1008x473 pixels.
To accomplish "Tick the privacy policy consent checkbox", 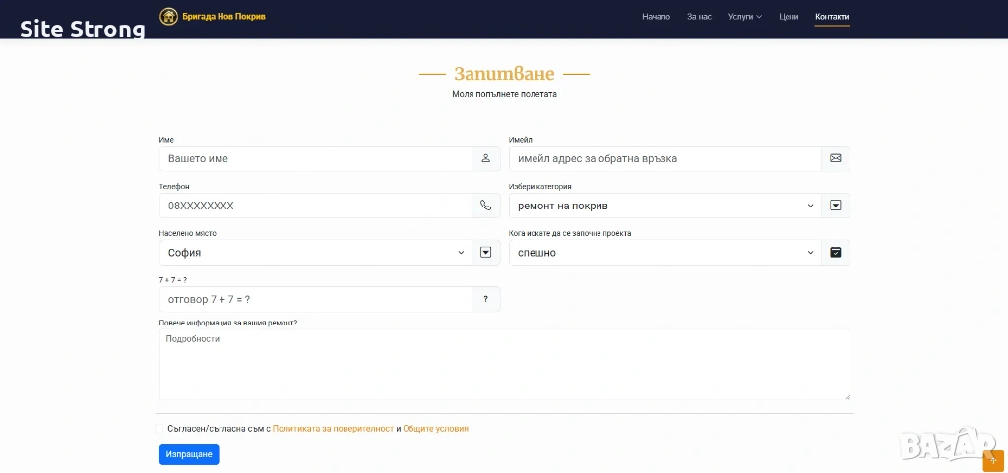I will click(x=159, y=429).
